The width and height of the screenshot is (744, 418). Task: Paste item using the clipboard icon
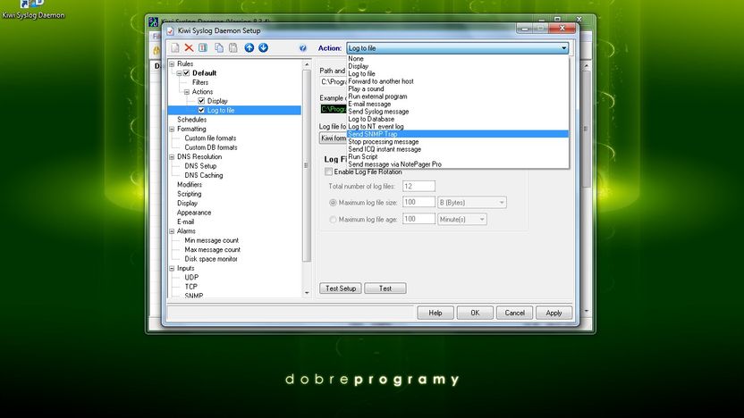(233, 47)
